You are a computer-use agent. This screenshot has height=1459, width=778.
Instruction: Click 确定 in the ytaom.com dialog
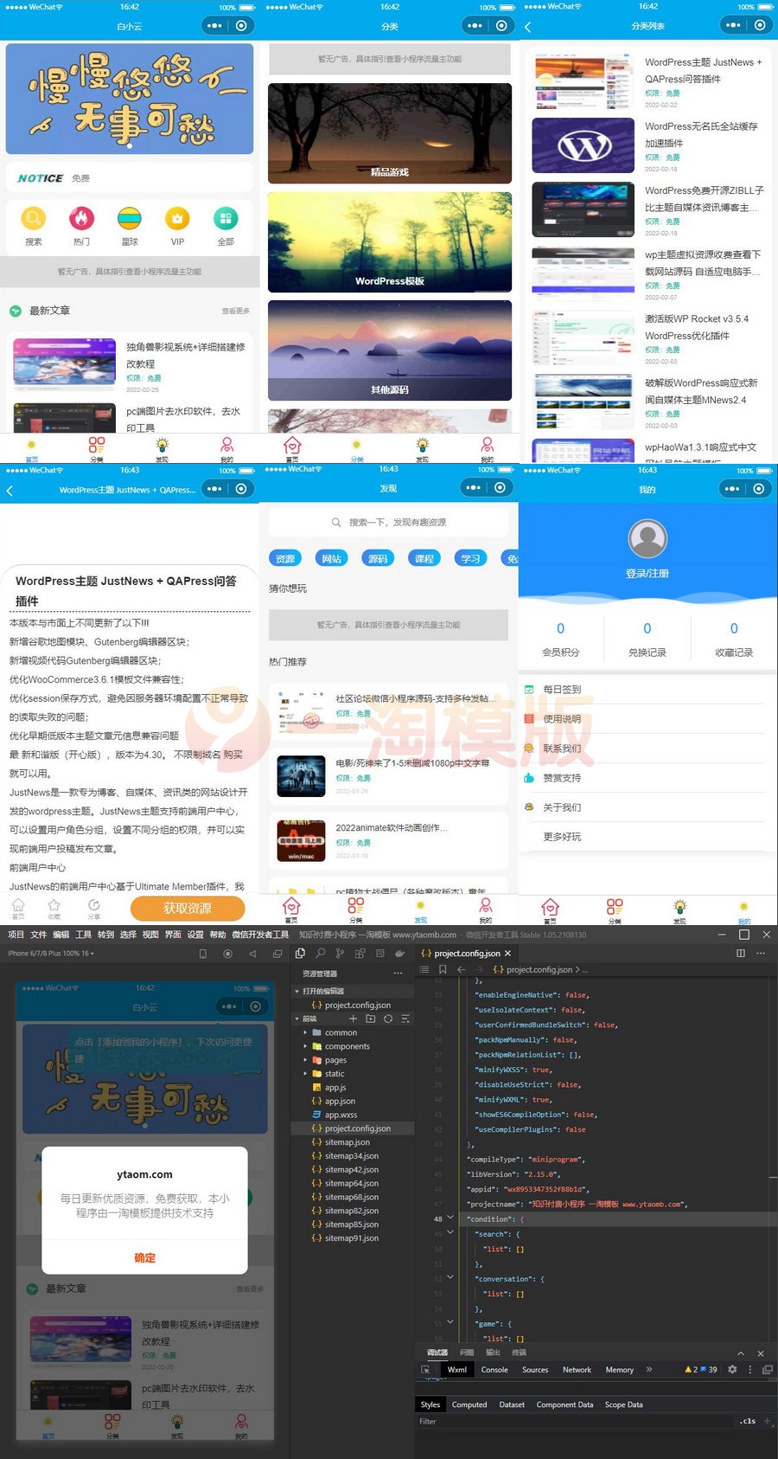pos(145,1257)
